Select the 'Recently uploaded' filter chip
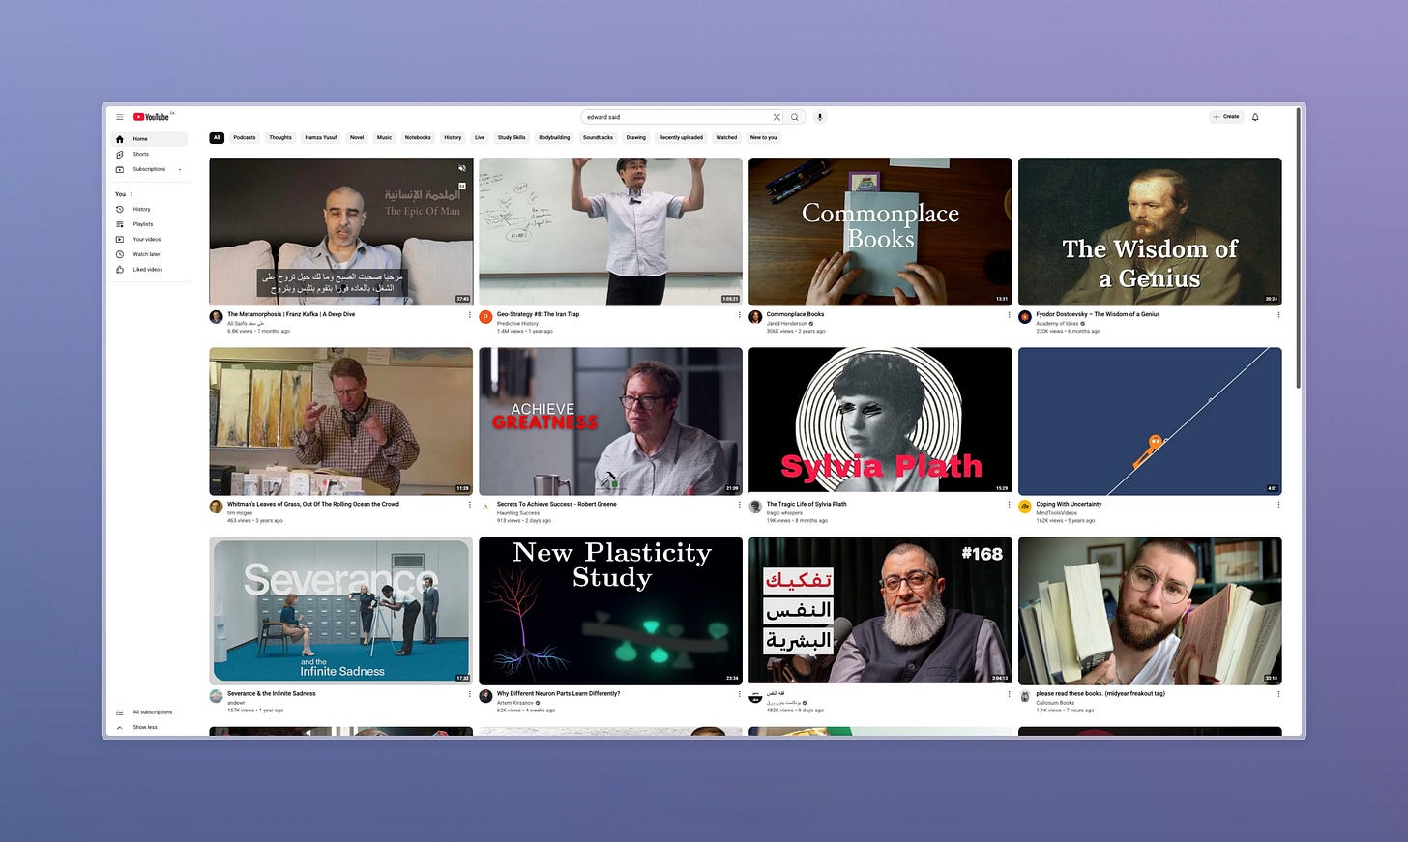1408x842 pixels. [681, 137]
